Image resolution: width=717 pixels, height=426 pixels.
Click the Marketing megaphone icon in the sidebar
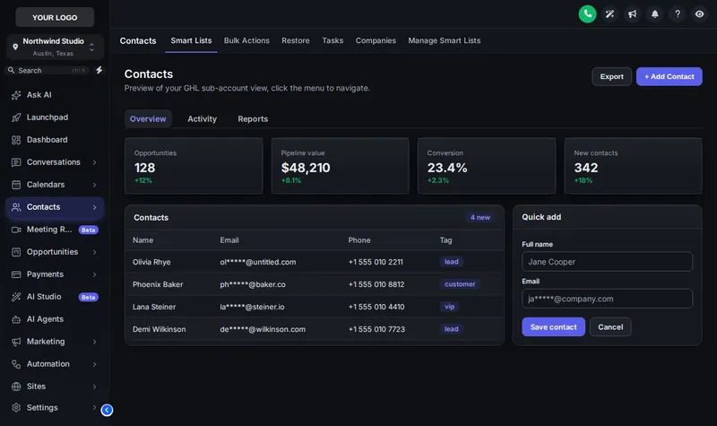[16, 342]
